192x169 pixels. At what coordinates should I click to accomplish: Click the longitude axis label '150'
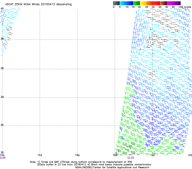point(2,155)
